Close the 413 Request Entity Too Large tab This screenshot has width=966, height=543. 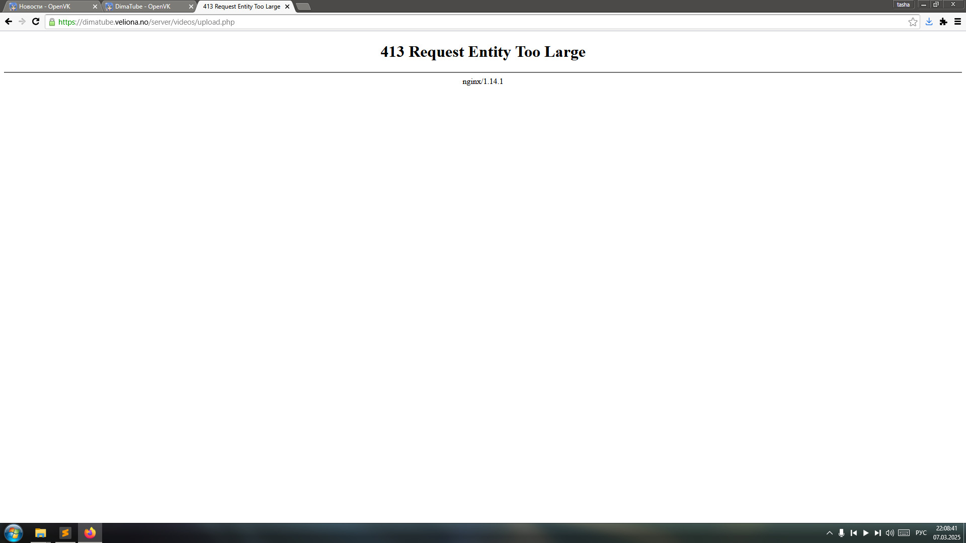click(x=287, y=7)
